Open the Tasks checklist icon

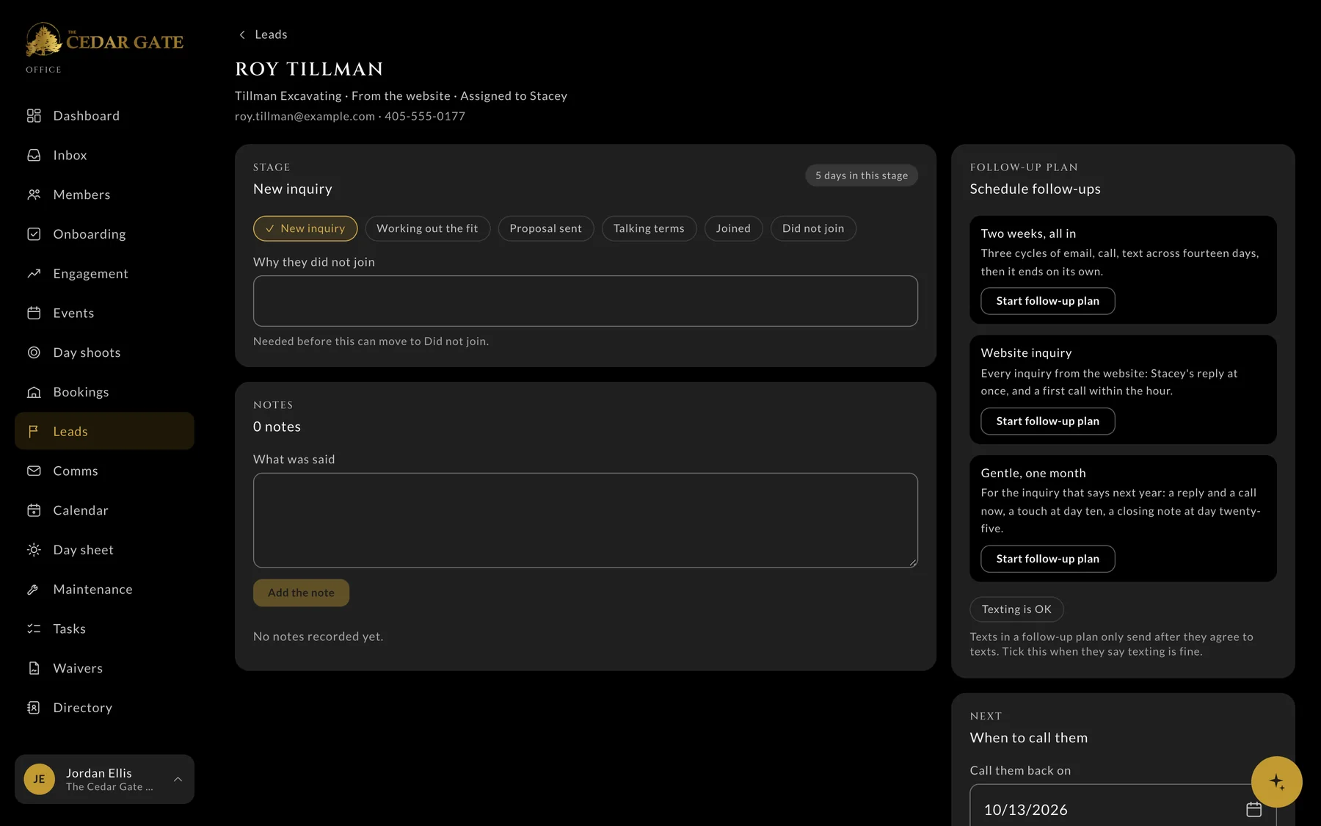(34, 629)
